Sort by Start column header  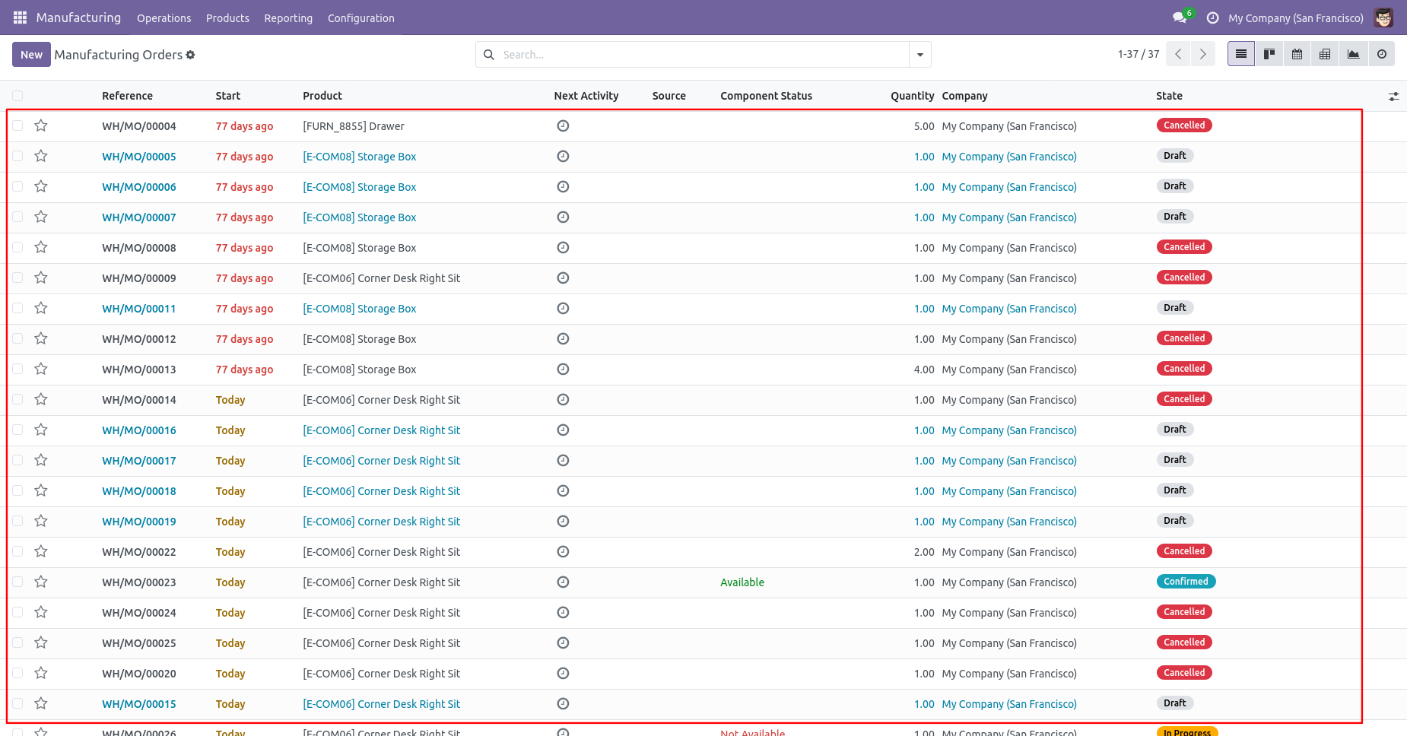(227, 96)
